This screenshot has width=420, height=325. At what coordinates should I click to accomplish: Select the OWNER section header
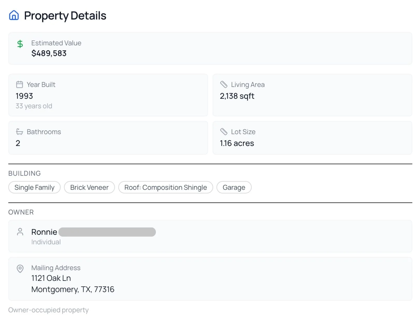pyautogui.click(x=21, y=212)
